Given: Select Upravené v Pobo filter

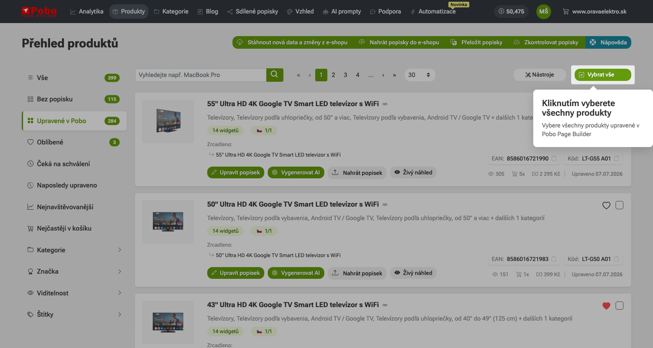Looking at the screenshot, I should click(x=74, y=121).
